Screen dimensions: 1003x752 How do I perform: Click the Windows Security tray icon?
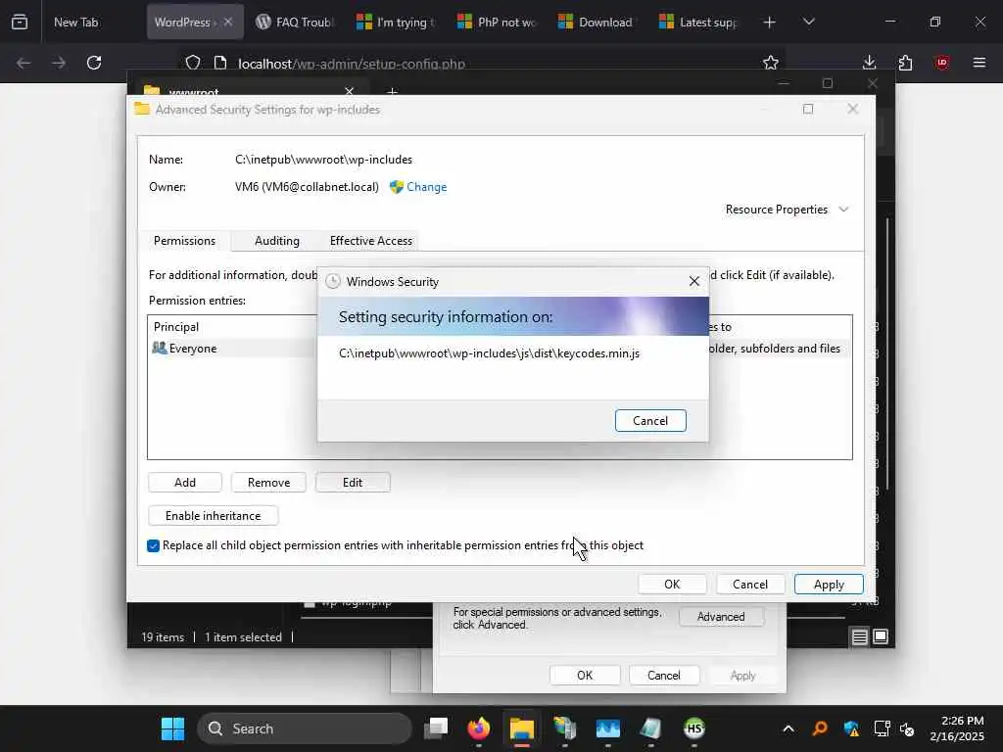pos(851,728)
